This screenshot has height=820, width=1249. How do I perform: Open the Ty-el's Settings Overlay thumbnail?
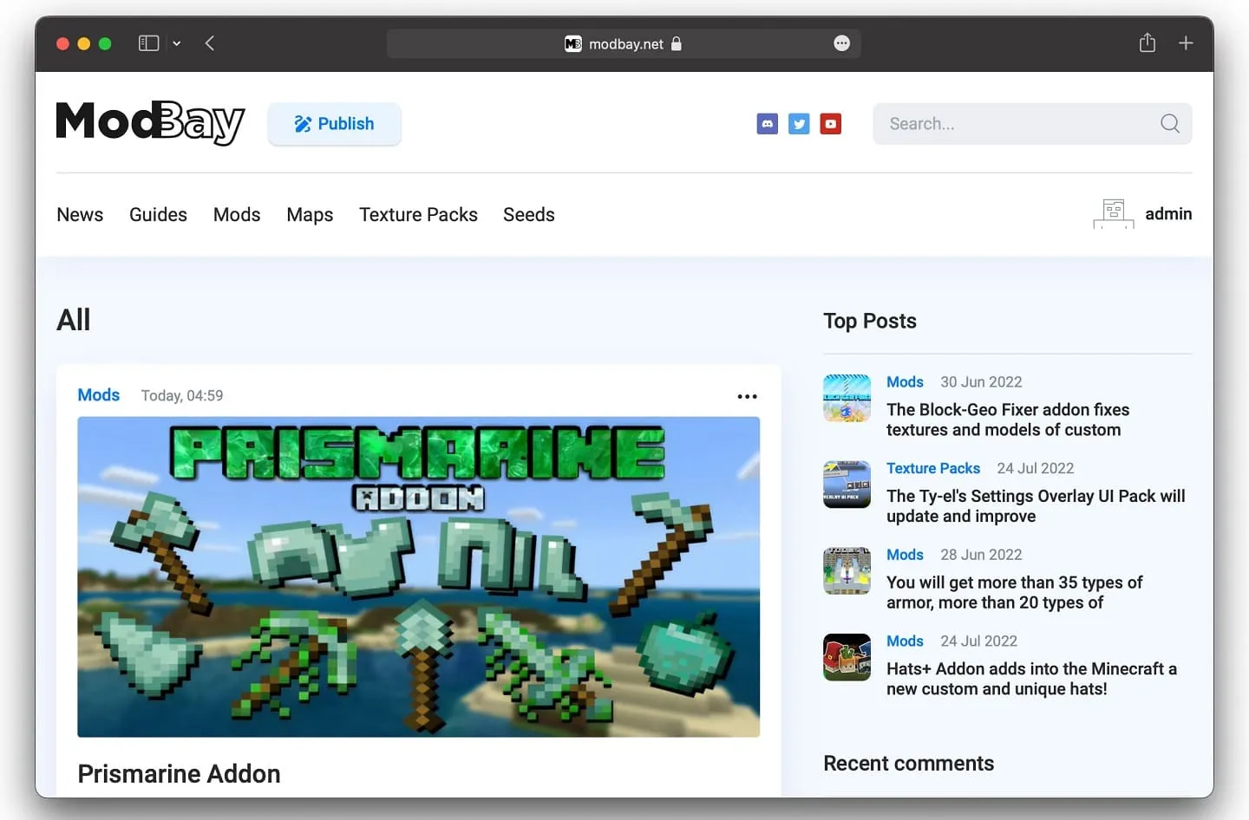tap(847, 485)
